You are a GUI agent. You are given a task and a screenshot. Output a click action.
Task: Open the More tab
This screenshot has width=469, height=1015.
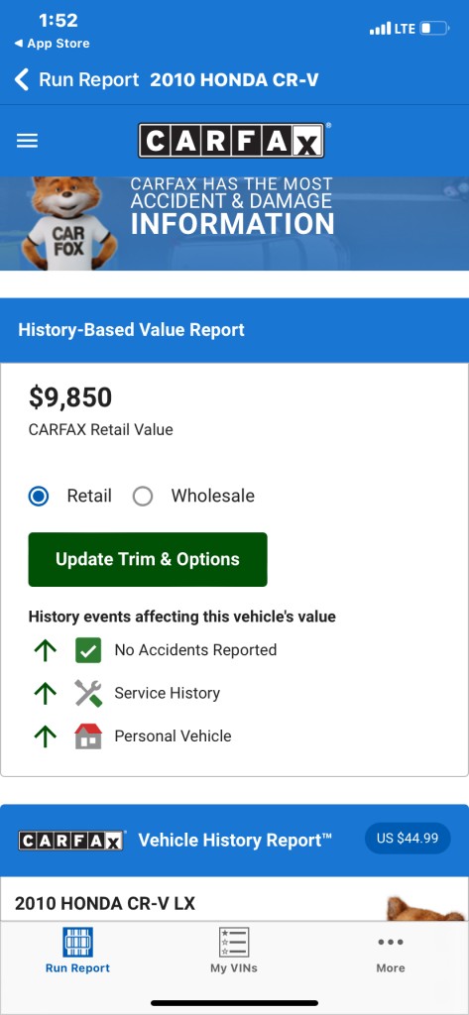click(x=391, y=955)
